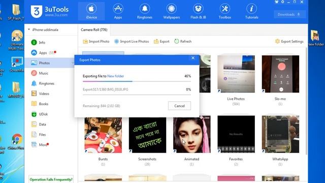Open Export Settings
Viewport: 325px width, 183px height.
[x=289, y=41]
